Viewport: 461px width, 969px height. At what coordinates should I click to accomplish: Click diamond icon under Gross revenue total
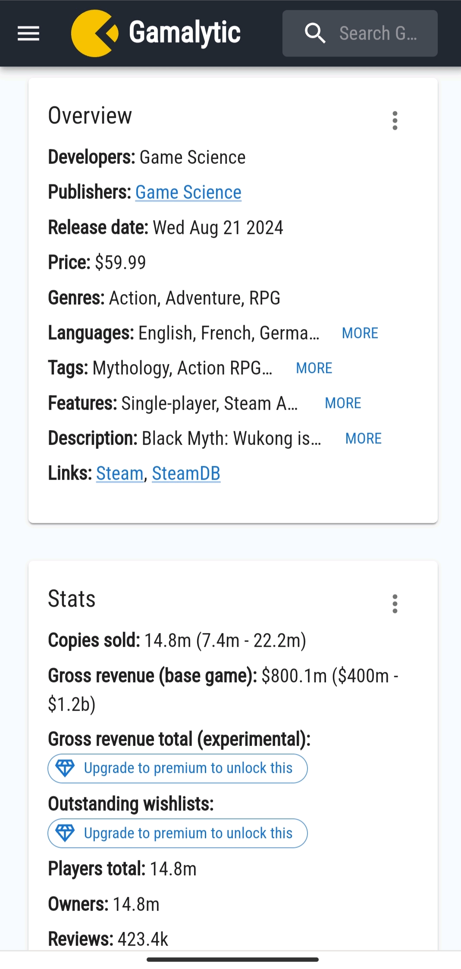tap(65, 768)
